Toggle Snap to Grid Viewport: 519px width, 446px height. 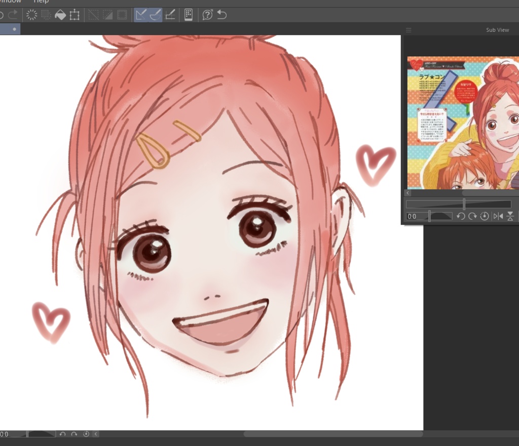(170, 15)
